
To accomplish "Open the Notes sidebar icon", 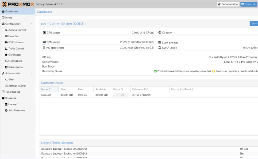I will tap(3, 18).
